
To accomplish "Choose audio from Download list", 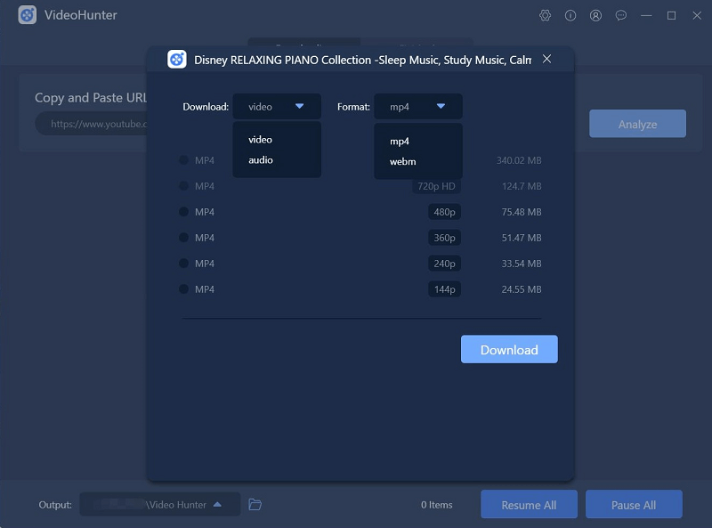I will 261,160.
